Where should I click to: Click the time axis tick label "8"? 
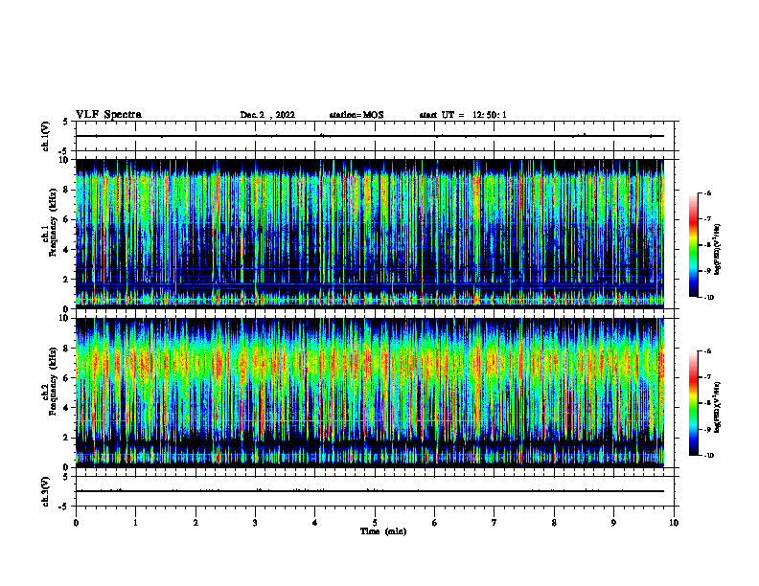pos(554,523)
